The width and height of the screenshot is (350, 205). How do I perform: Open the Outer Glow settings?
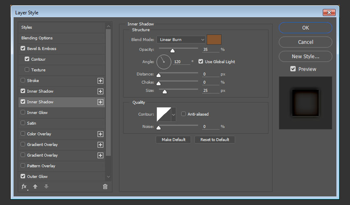[37, 177]
